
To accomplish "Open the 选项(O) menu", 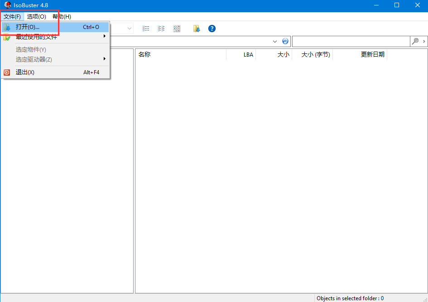I will 36,16.
